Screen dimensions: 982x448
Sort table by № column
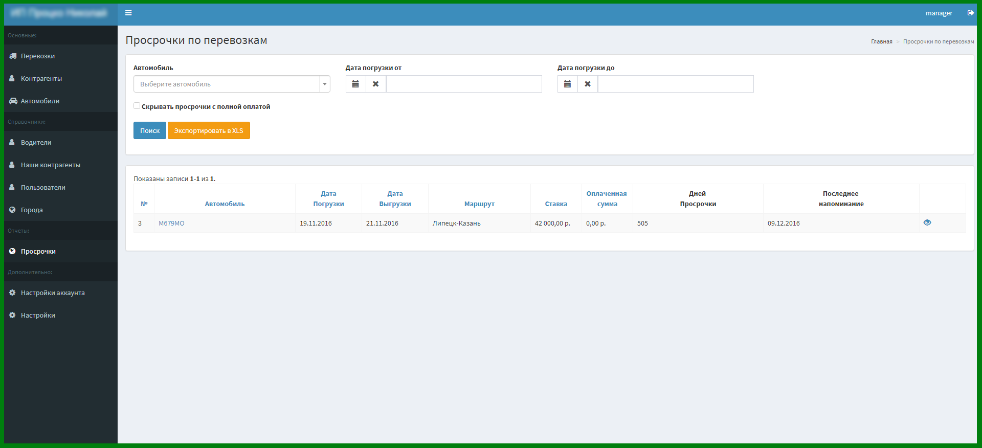point(144,204)
